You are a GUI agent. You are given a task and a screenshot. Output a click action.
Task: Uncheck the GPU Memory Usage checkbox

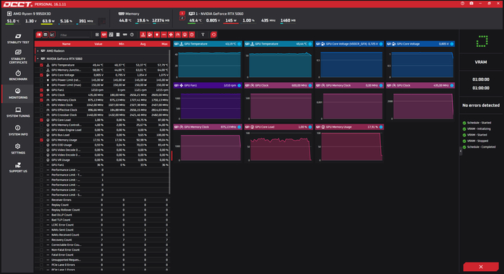42,140
